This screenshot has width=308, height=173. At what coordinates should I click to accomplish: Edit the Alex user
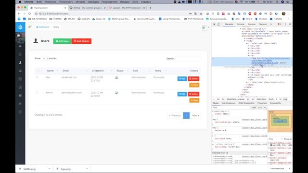tap(182, 79)
